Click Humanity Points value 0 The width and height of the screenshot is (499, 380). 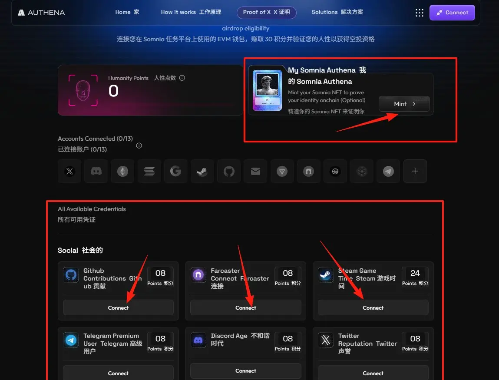pyautogui.click(x=114, y=91)
